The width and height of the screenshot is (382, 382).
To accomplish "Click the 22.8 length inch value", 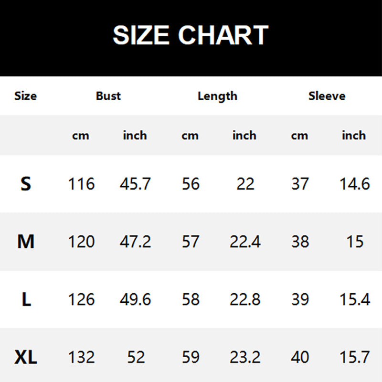I will 245,299.
